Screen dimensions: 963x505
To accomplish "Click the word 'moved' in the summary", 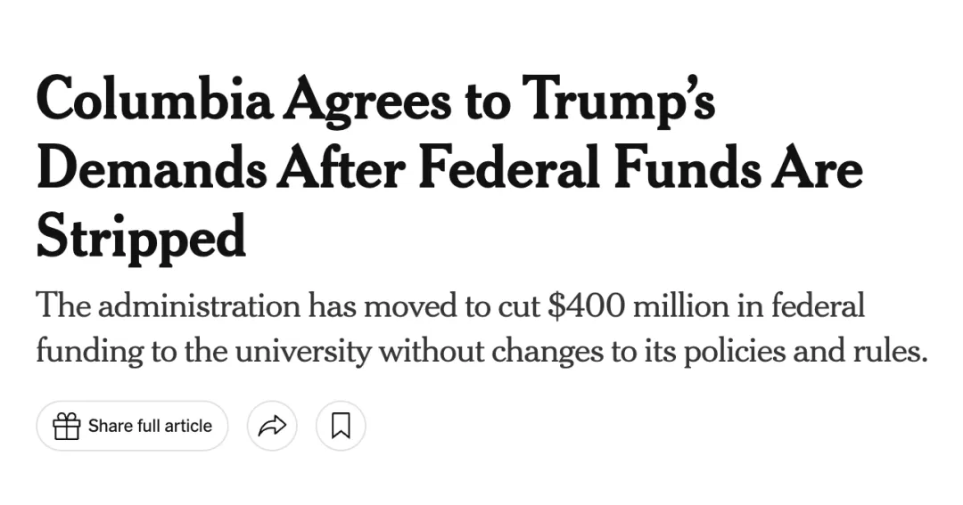I will pyautogui.click(x=411, y=305).
